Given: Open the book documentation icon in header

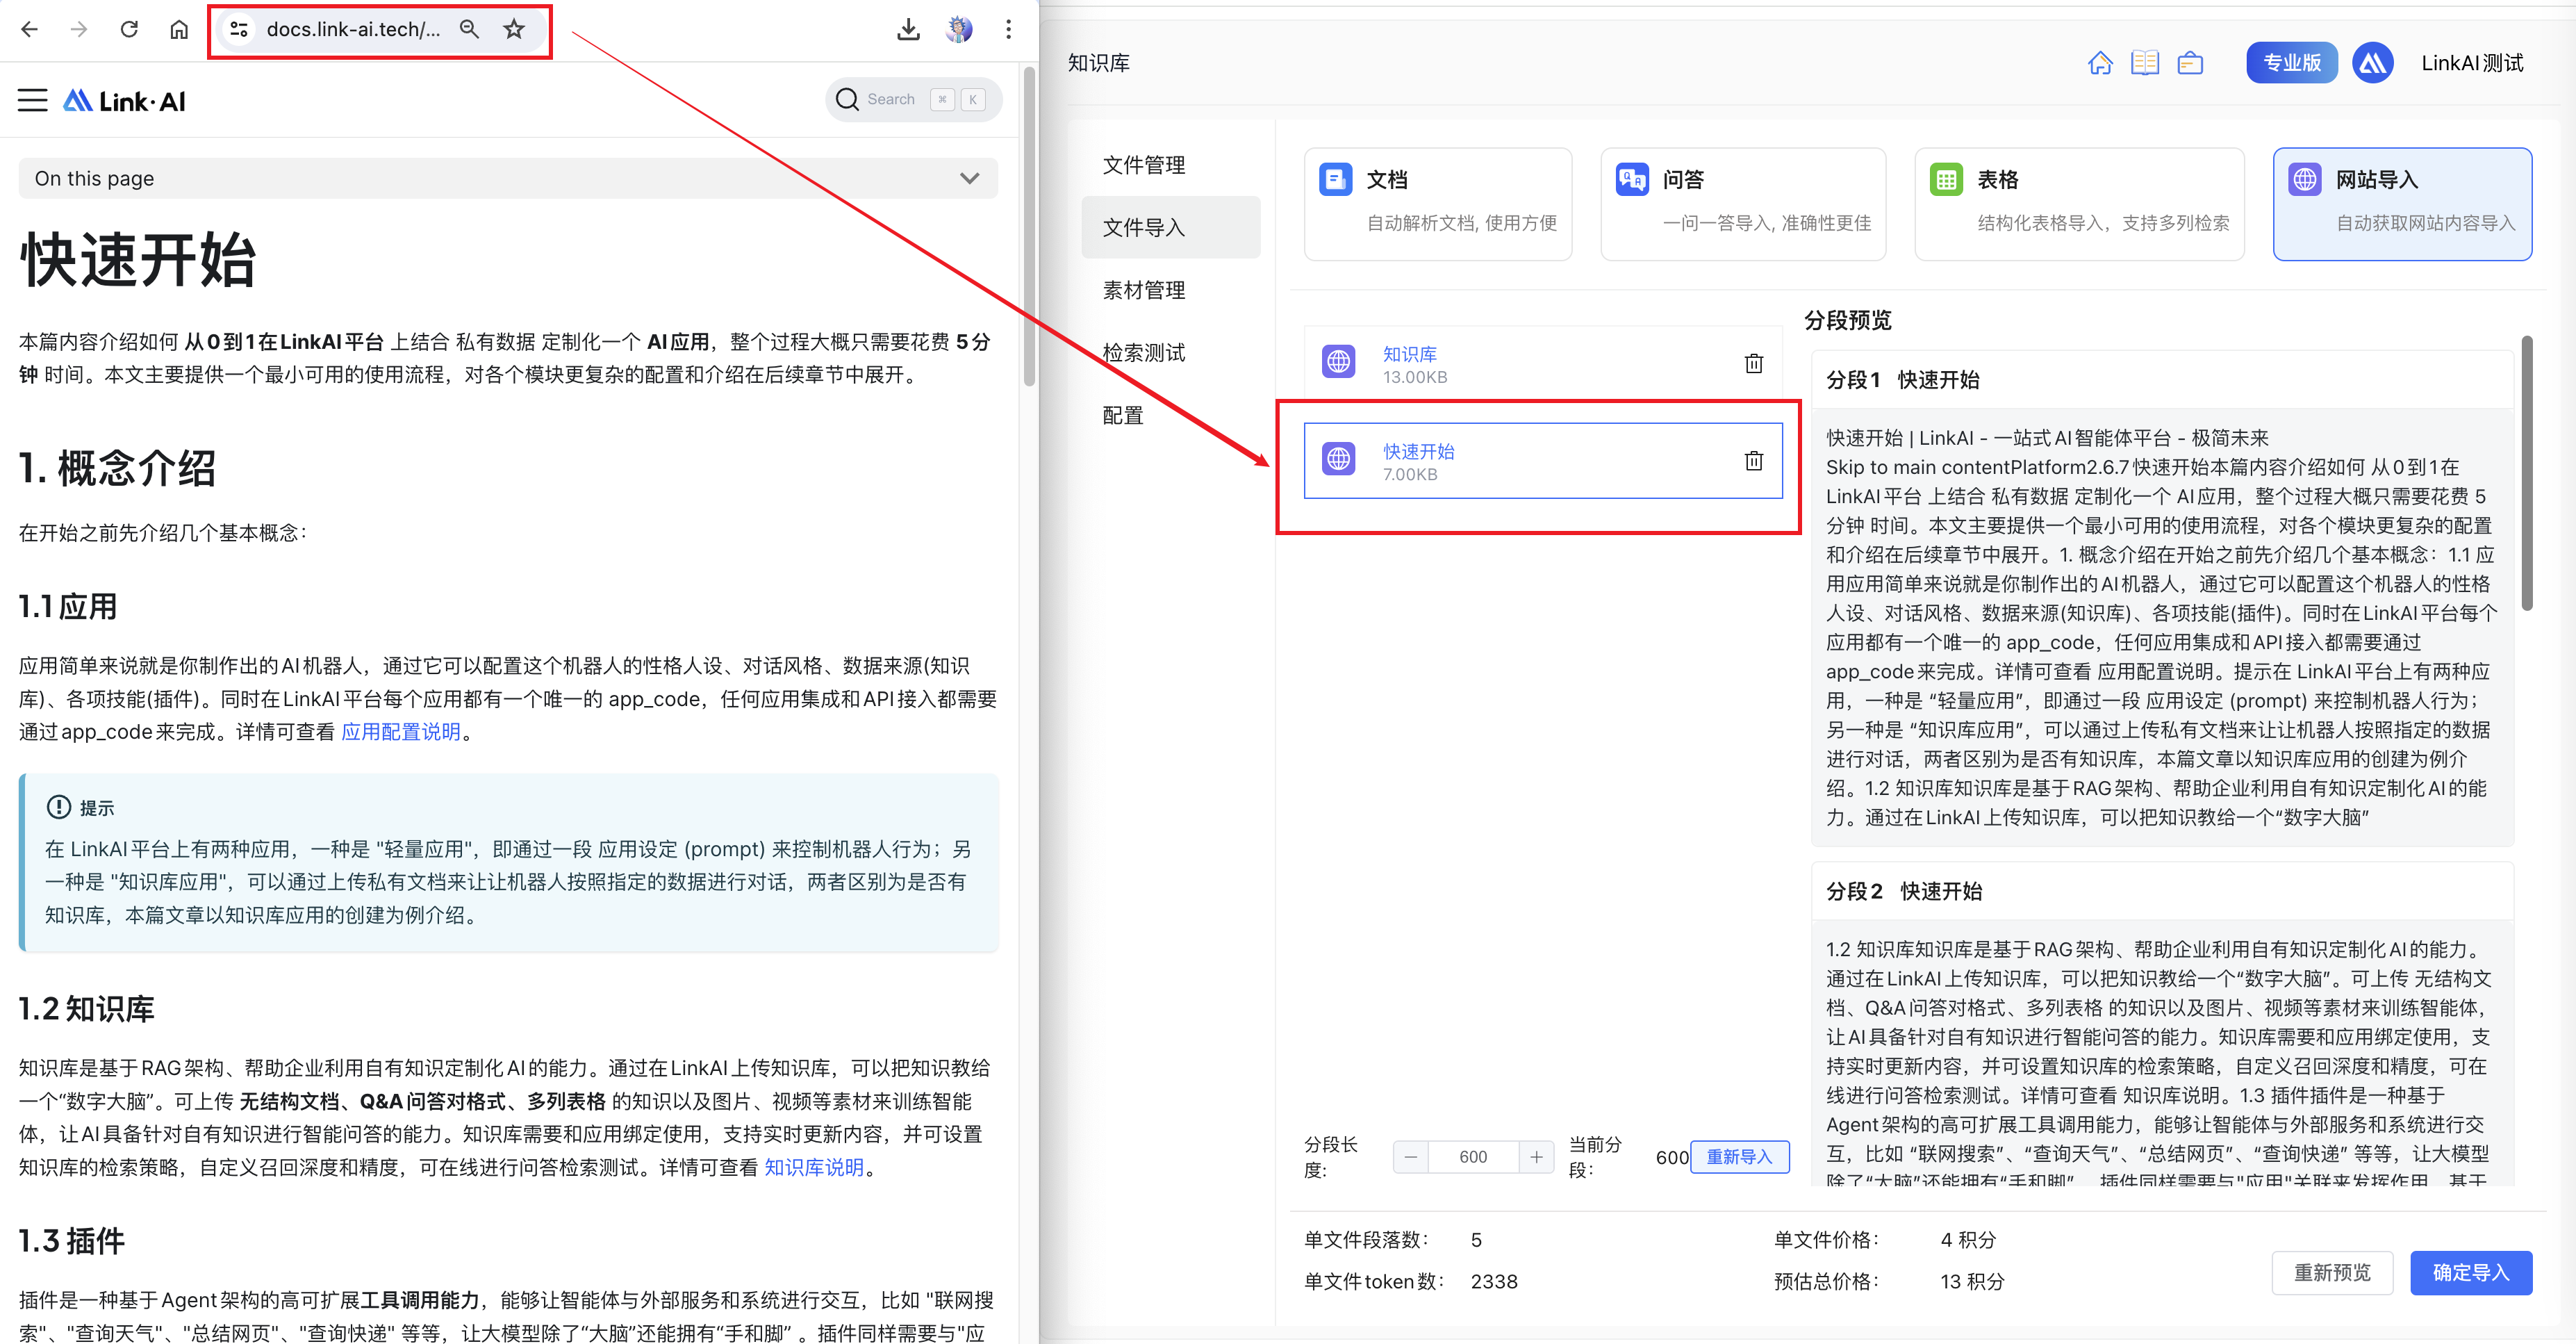Looking at the screenshot, I should click(x=2144, y=63).
